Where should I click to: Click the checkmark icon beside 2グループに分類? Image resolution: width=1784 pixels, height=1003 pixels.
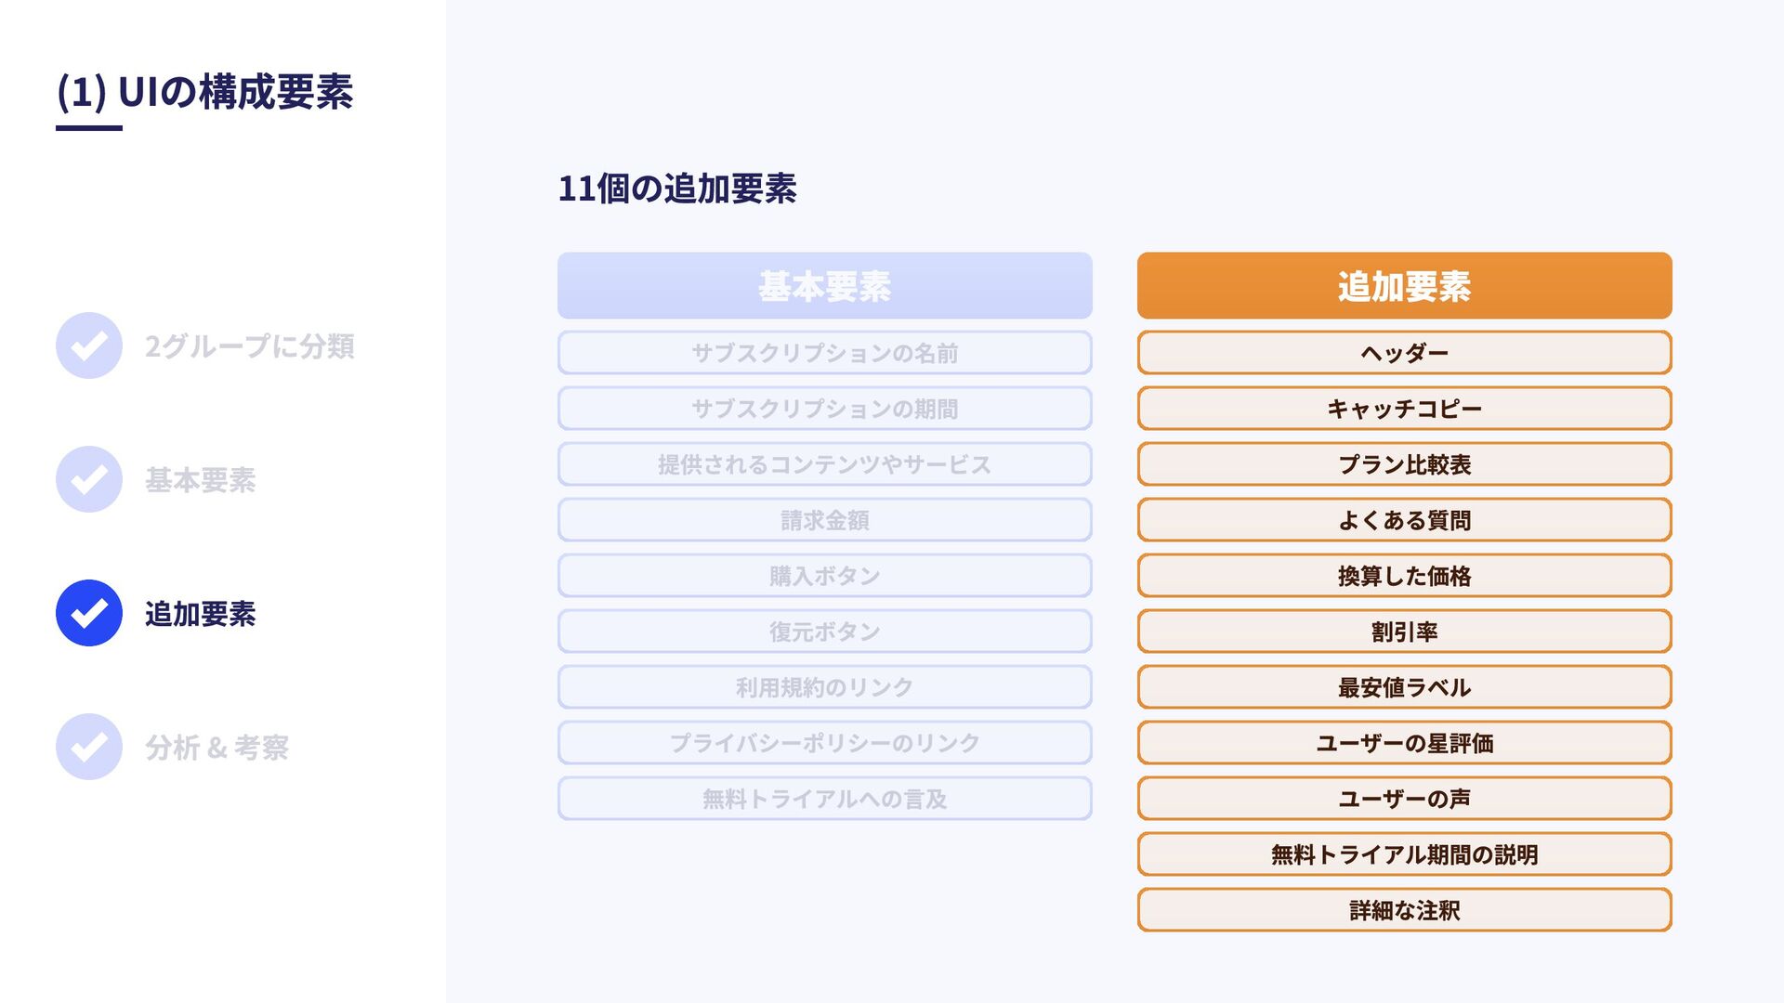(89, 345)
